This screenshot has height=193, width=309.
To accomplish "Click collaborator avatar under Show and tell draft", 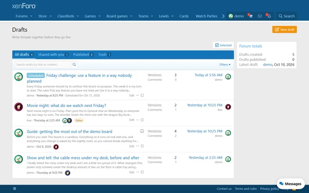I will point(68,173).
